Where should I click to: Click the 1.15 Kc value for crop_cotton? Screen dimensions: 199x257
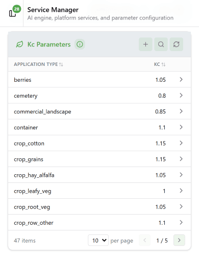click(161, 144)
